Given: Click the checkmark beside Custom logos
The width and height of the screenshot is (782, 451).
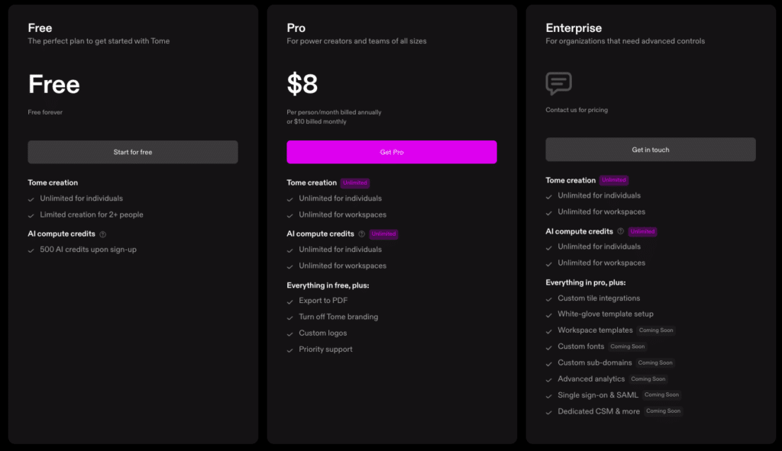Looking at the screenshot, I should [289, 333].
